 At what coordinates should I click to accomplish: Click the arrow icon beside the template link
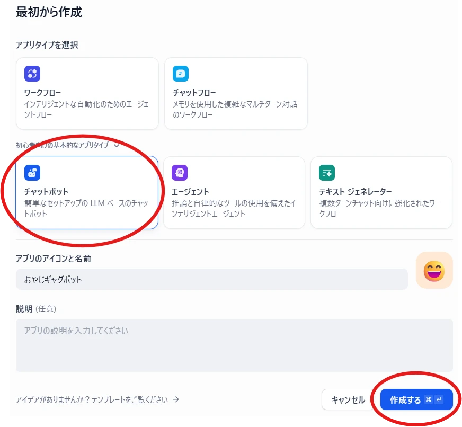(176, 399)
